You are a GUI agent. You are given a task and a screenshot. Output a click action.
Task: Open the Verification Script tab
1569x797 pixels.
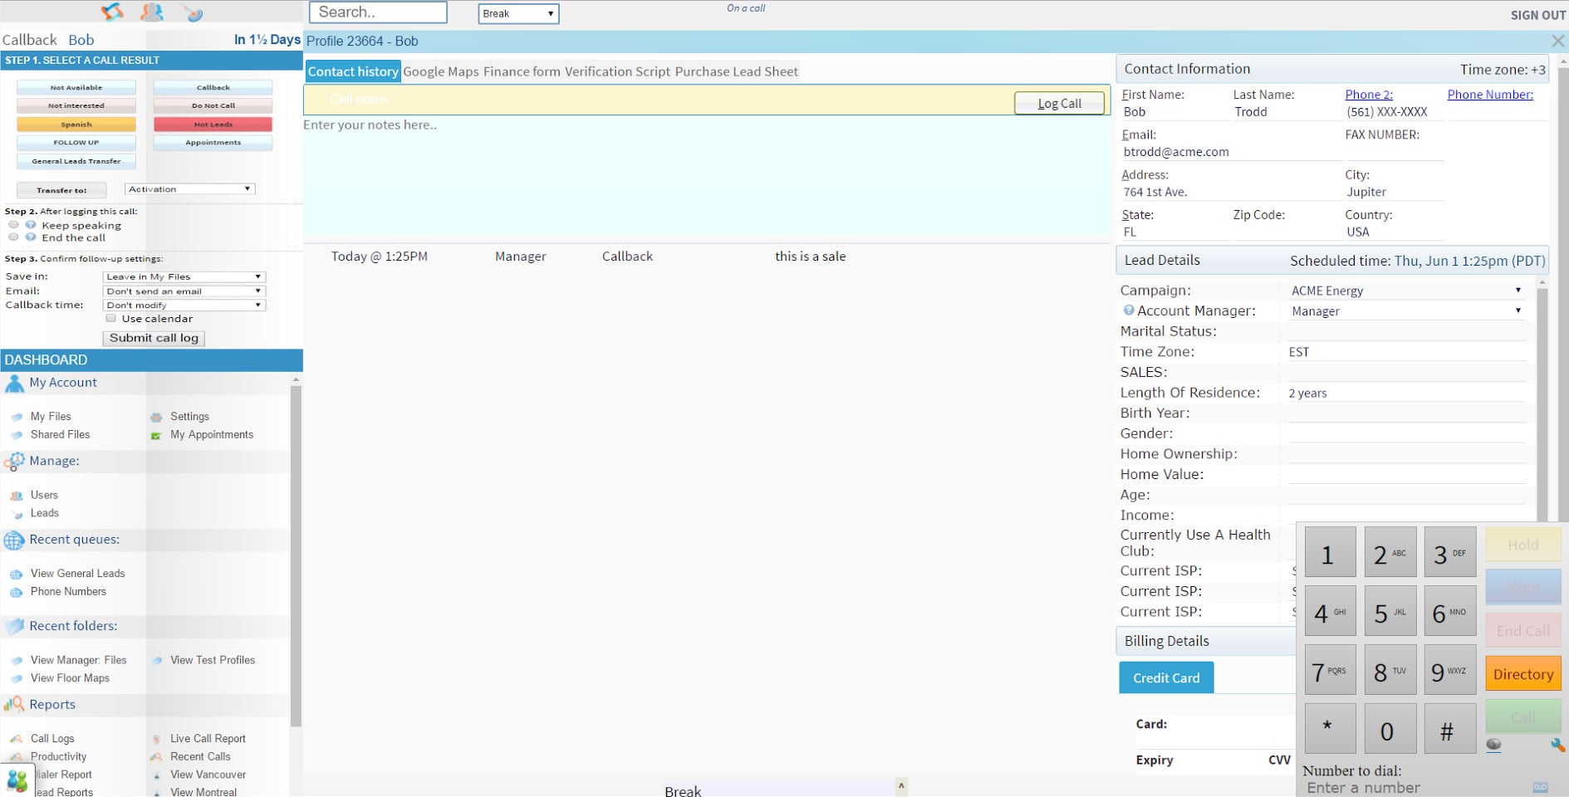[x=617, y=71]
